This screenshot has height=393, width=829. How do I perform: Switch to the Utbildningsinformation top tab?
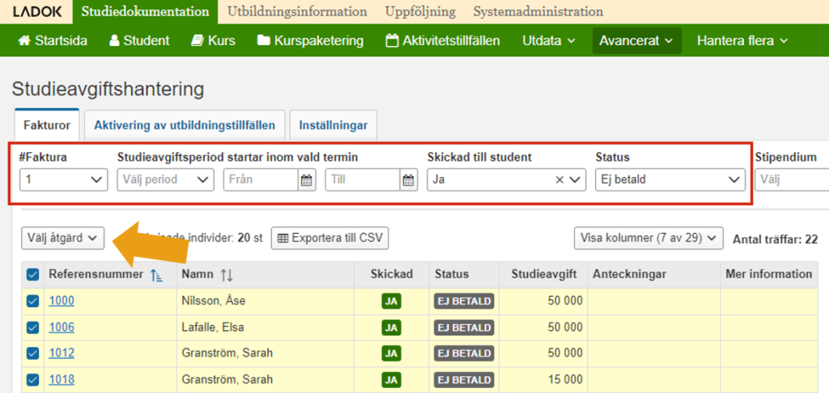[297, 11]
